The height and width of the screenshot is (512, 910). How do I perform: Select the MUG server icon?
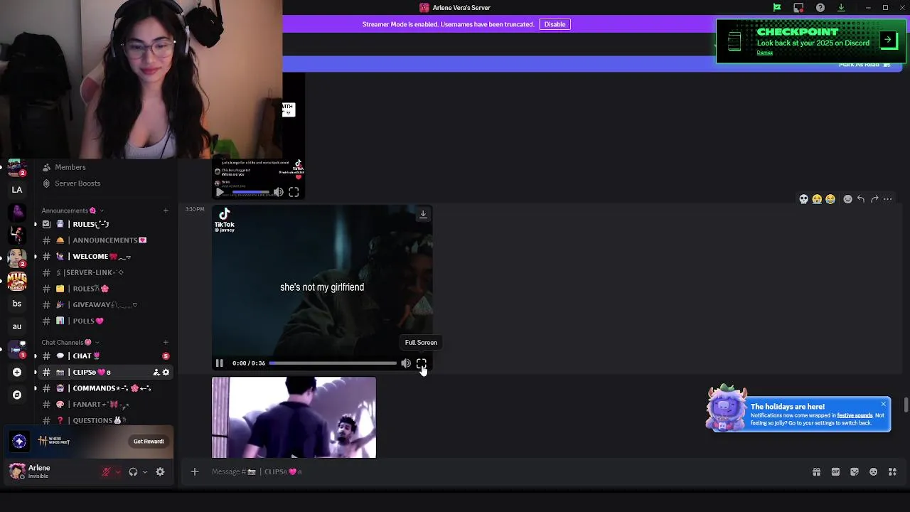point(17,281)
